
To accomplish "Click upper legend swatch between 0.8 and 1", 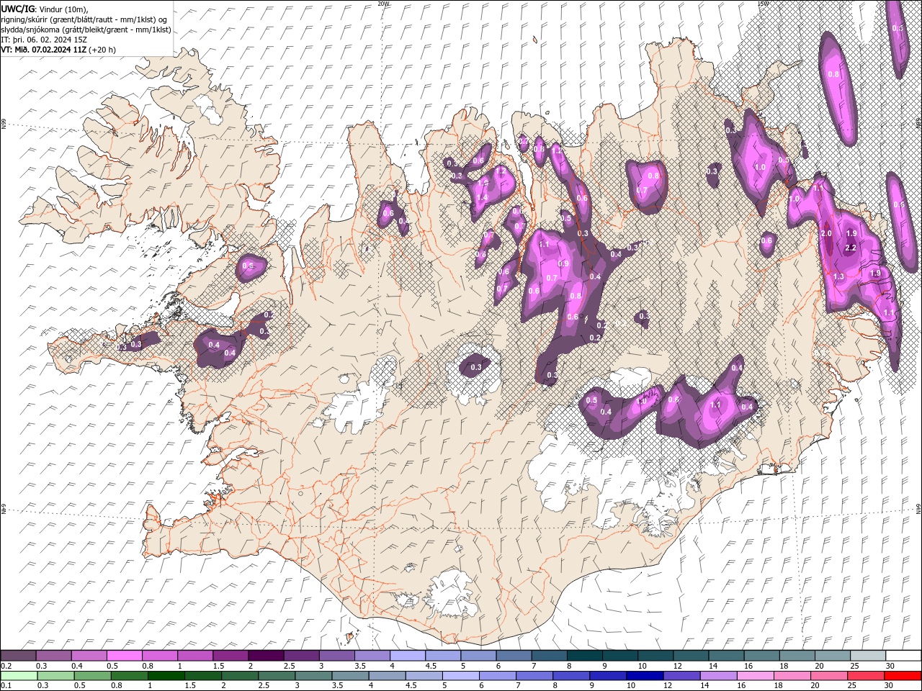I will tap(160, 656).
